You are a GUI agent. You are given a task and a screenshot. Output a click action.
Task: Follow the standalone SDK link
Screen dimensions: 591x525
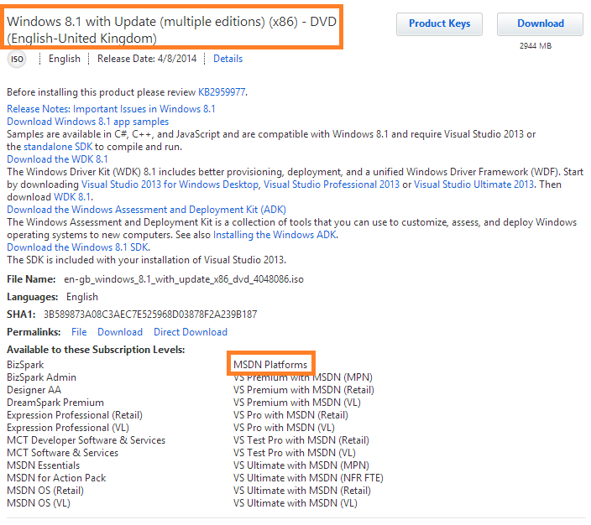(59, 147)
